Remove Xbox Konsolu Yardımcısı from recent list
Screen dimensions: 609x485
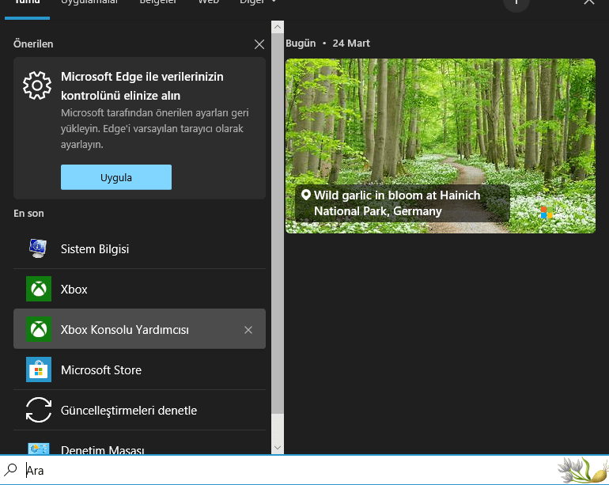248,330
